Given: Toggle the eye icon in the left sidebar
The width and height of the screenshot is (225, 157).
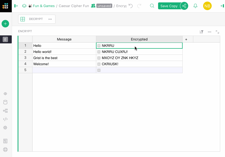Looking at the screenshot, I should [x=5, y=94].
